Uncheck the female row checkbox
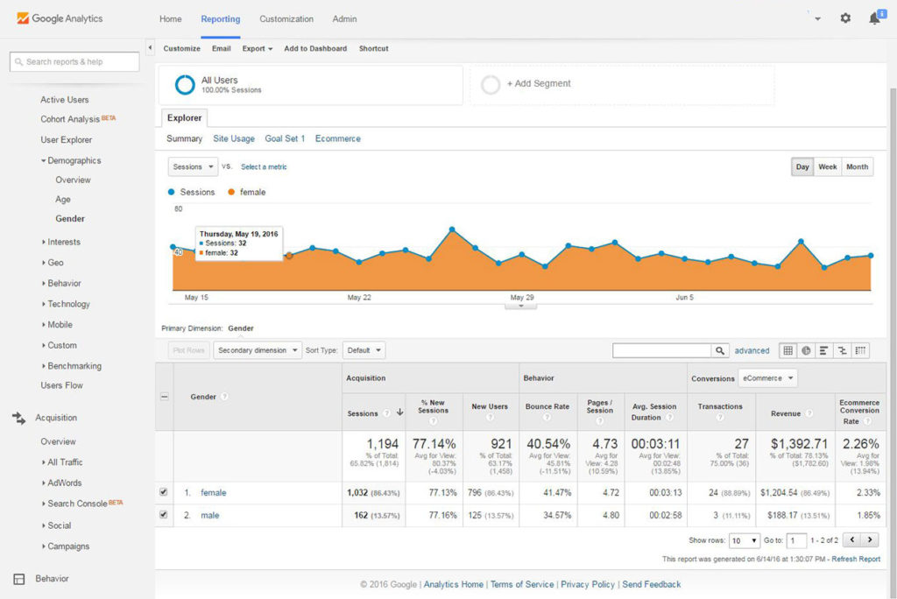Image resolution: width=897 pixels, height=599 pixels. point(163,492)
